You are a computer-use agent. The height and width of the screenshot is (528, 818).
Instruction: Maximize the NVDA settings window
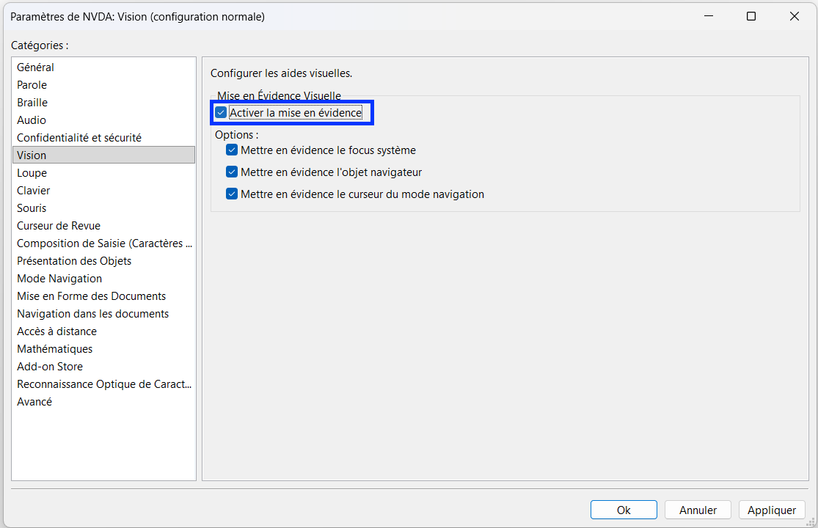pos(751,16)
